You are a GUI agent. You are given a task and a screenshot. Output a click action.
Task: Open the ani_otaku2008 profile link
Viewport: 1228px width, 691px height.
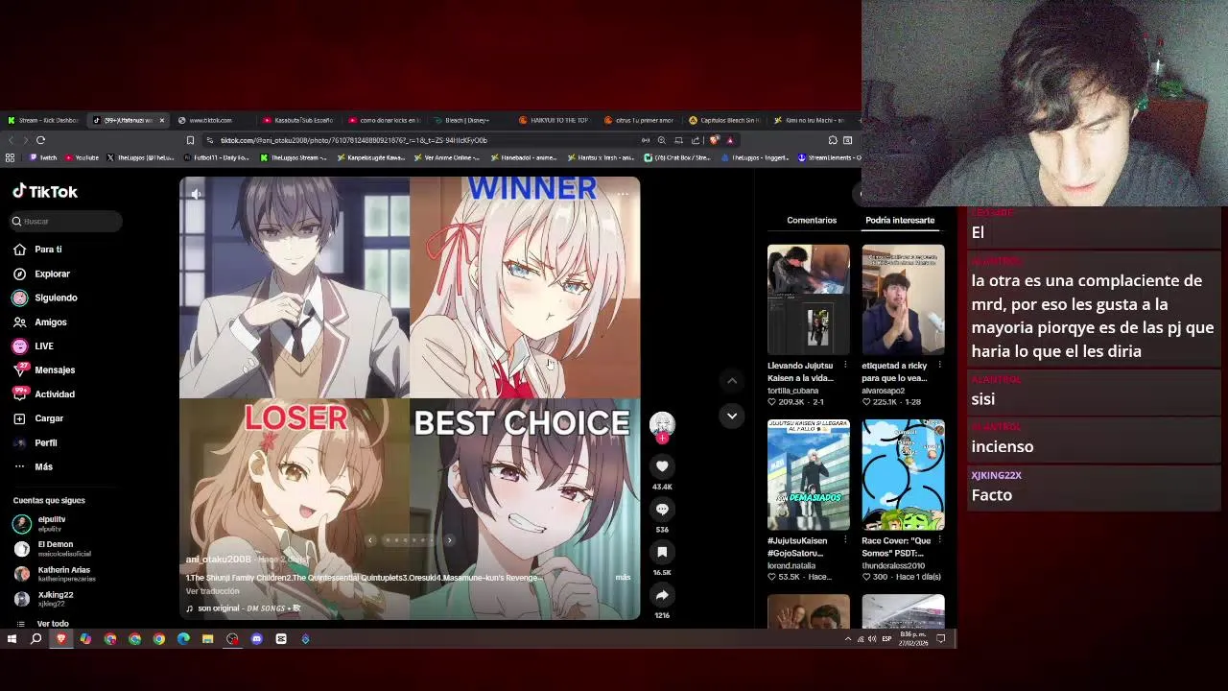point(218,560)
